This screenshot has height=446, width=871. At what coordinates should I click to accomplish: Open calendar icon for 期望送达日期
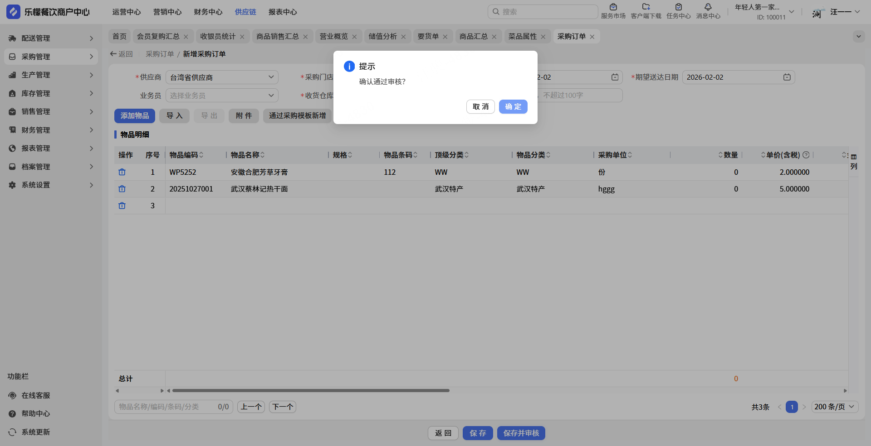coord(787,77)
